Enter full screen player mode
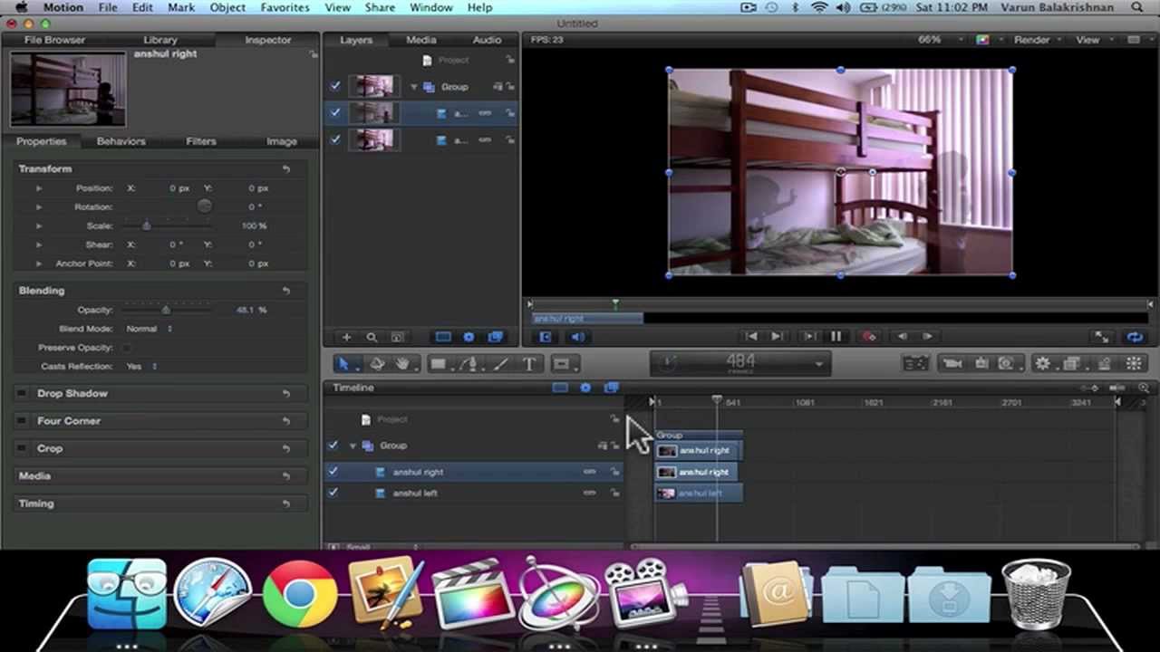The width and height of the screenshot is (1160, 652). [x=1102, y=337]
